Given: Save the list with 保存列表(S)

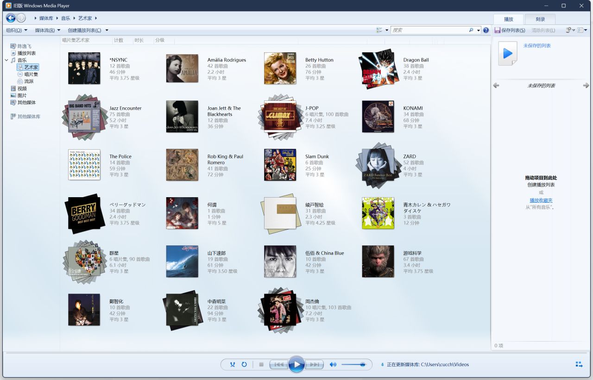Looking at the screenshot, I should (510, 30).
